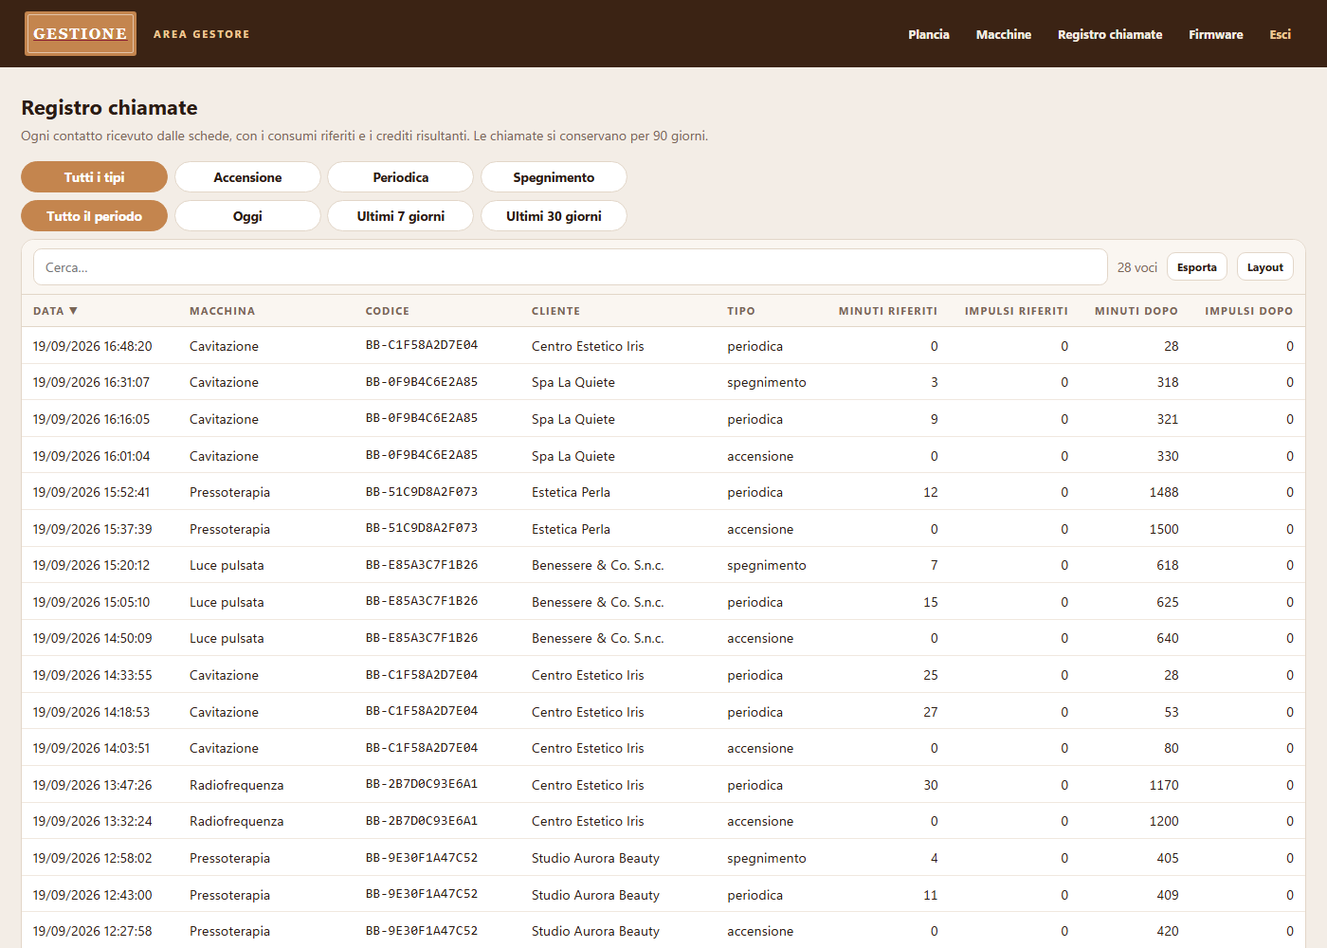Log out with Esci

pyautogui.click(x=1281, y=34)
